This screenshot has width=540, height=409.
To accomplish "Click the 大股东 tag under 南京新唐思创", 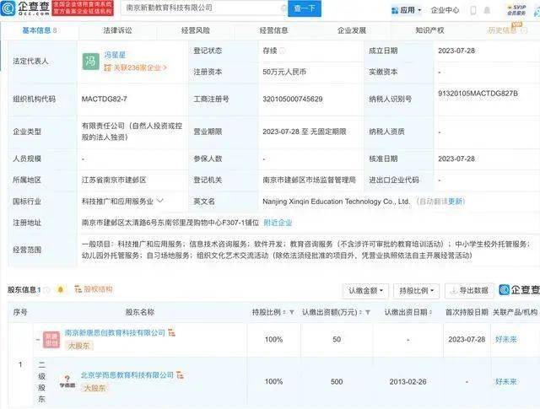I will [x=78, y=346].
